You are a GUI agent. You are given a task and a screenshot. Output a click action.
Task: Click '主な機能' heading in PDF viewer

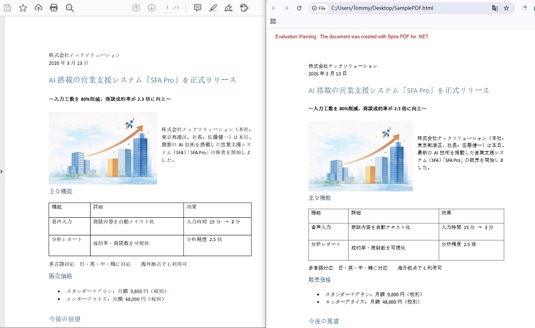(x=60, y=191)
